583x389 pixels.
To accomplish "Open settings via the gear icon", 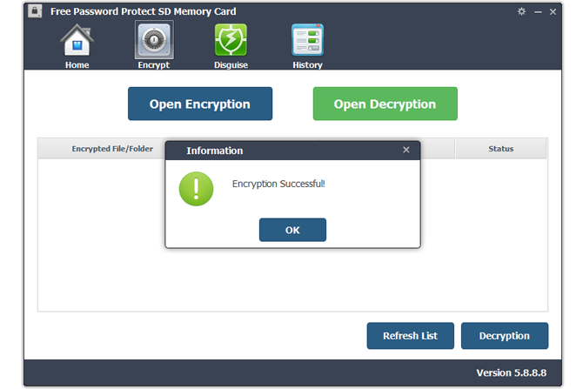I will [521, 11].
